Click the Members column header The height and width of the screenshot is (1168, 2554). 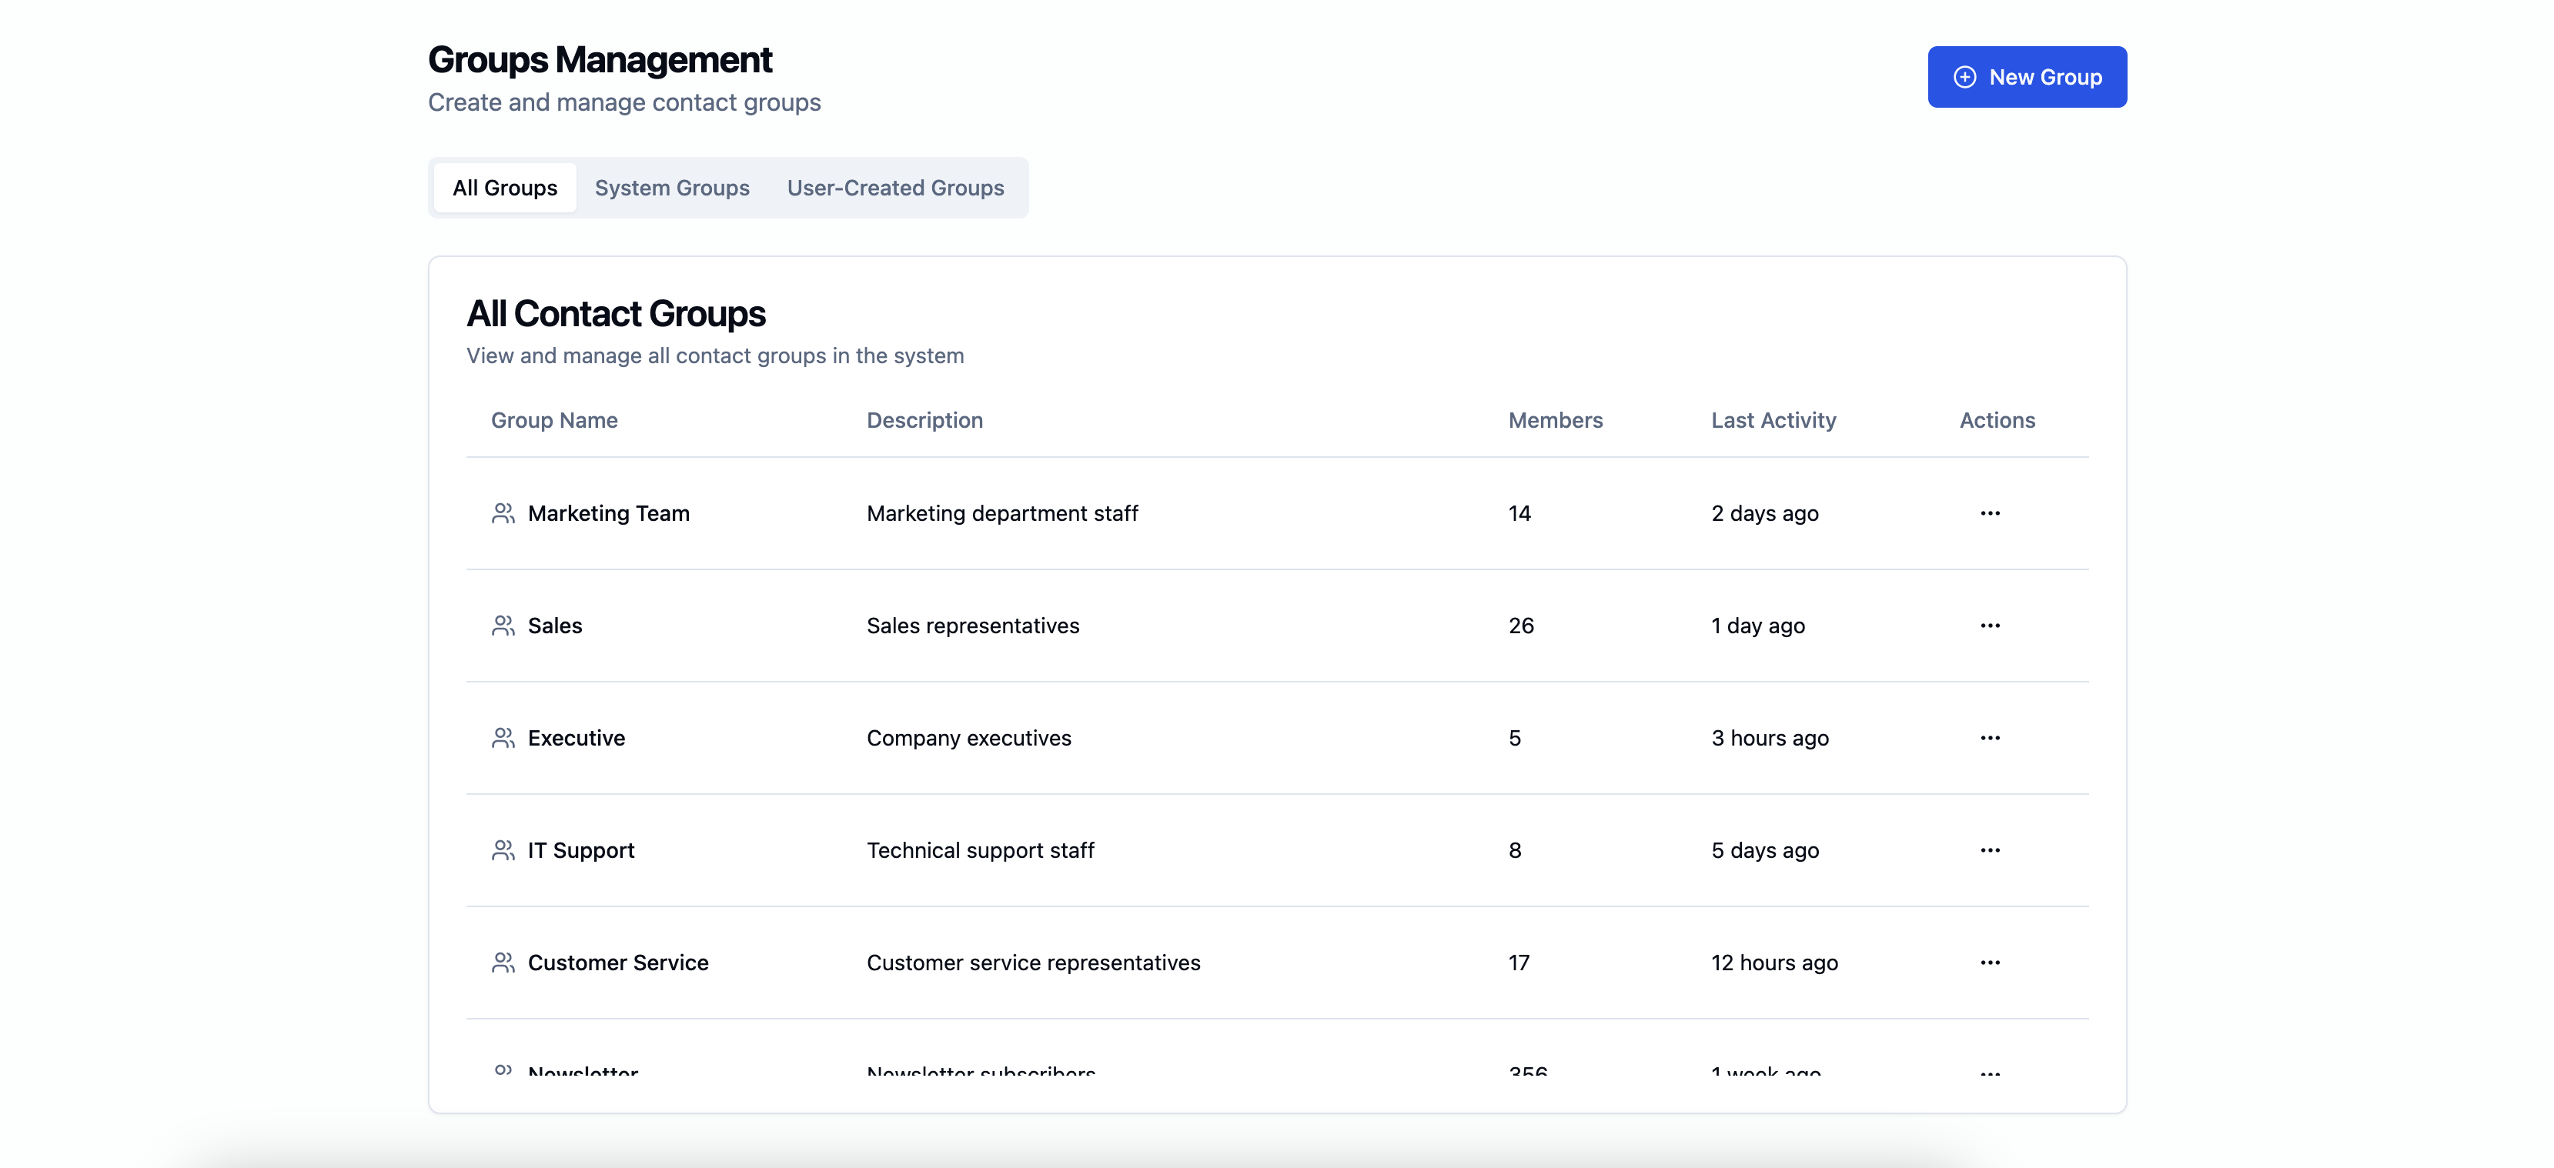click(1555, 420)
